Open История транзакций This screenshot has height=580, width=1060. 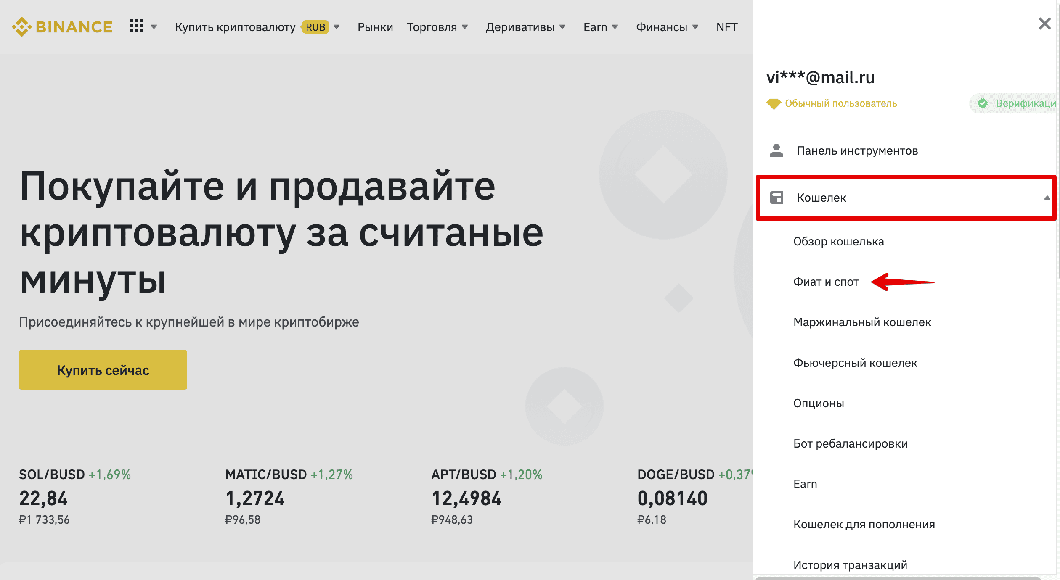pos(850,565)
